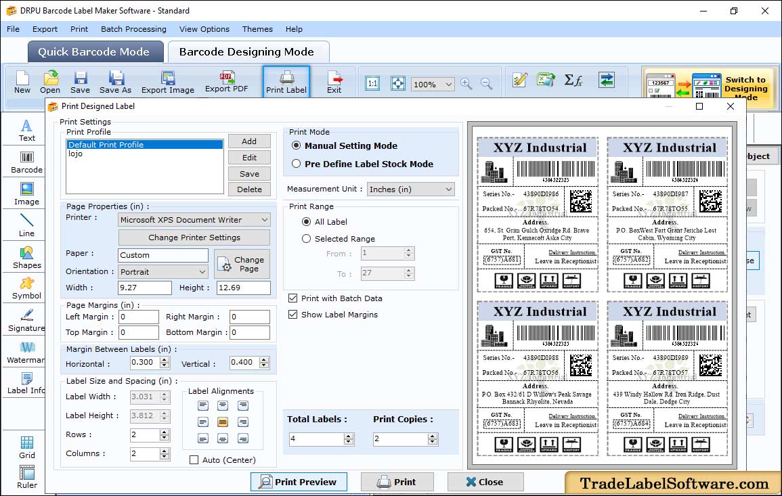The height and width of the screenshot is (496, 782).
Task: Click the Width input field
Action: (x=145, y=288)
